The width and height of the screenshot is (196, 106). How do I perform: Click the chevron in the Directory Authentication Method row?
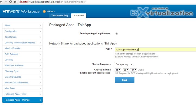point(40,43)
